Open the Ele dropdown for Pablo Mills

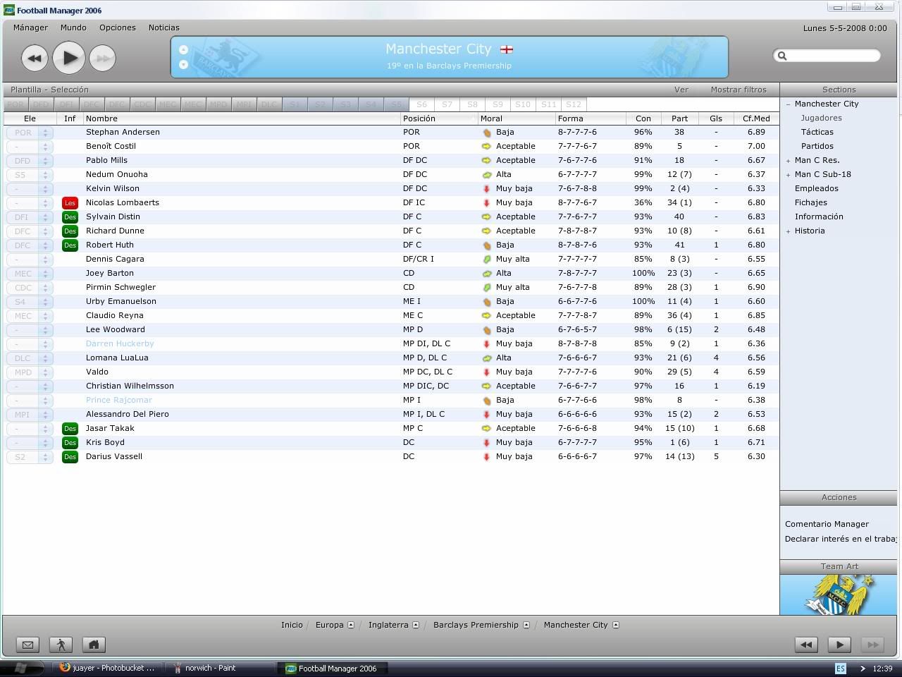click(x=45, y=161)
